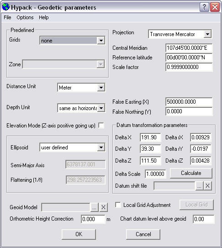
Task: Browse for a Geoid Model file
Action: click(x=94, y=207)
